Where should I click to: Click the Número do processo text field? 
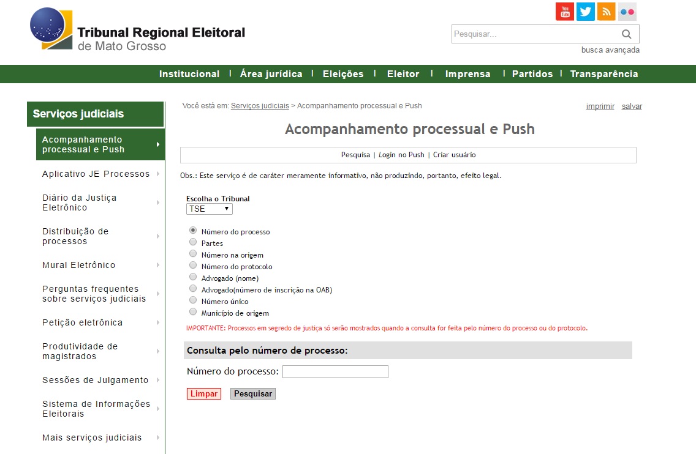pyautogui.click(x=335, y=372)
